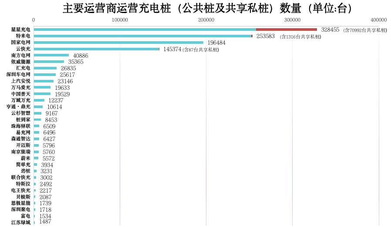This screenshot has width=391, height=227.
Task: Click the 珠海驿联 label
Action: (21, 126)
